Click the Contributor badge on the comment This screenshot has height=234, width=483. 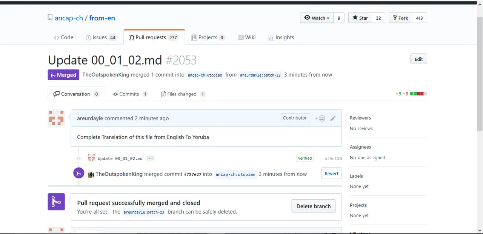click(x=295, y=118)
